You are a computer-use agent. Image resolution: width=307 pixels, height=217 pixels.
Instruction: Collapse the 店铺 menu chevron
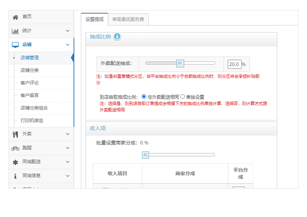[68, 44]
